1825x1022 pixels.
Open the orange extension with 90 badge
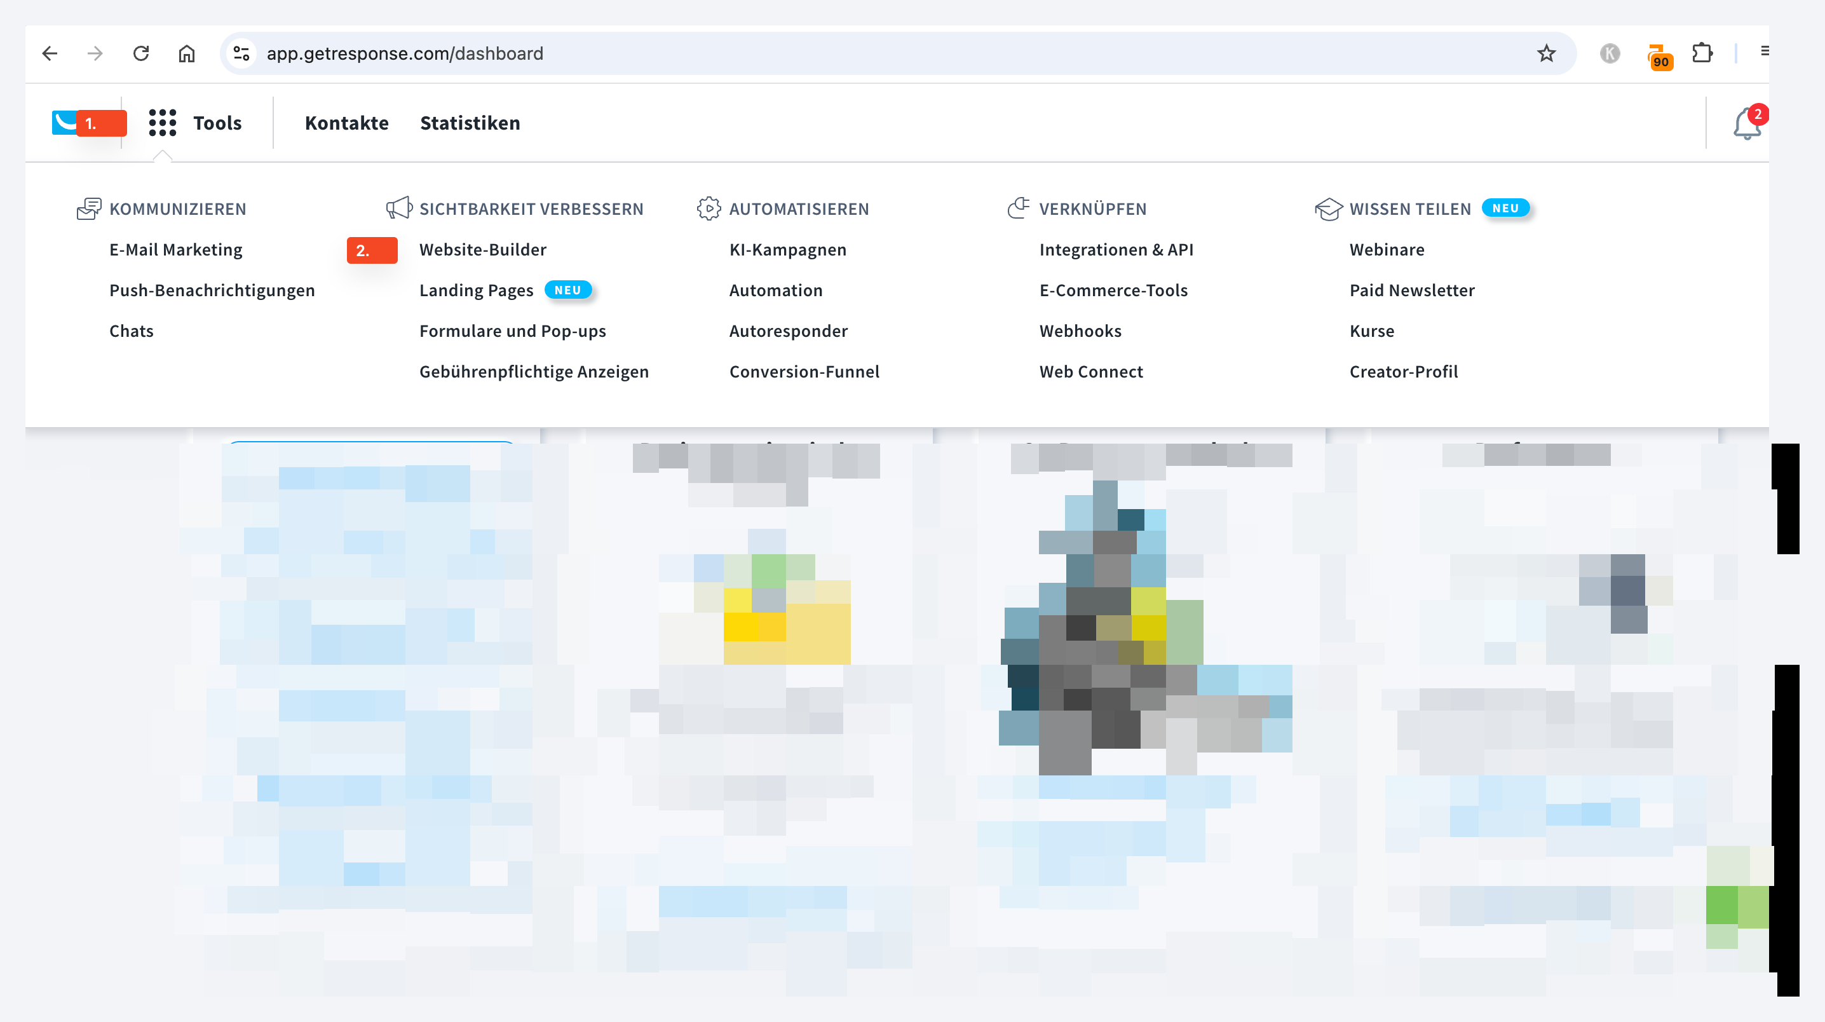1659,56
